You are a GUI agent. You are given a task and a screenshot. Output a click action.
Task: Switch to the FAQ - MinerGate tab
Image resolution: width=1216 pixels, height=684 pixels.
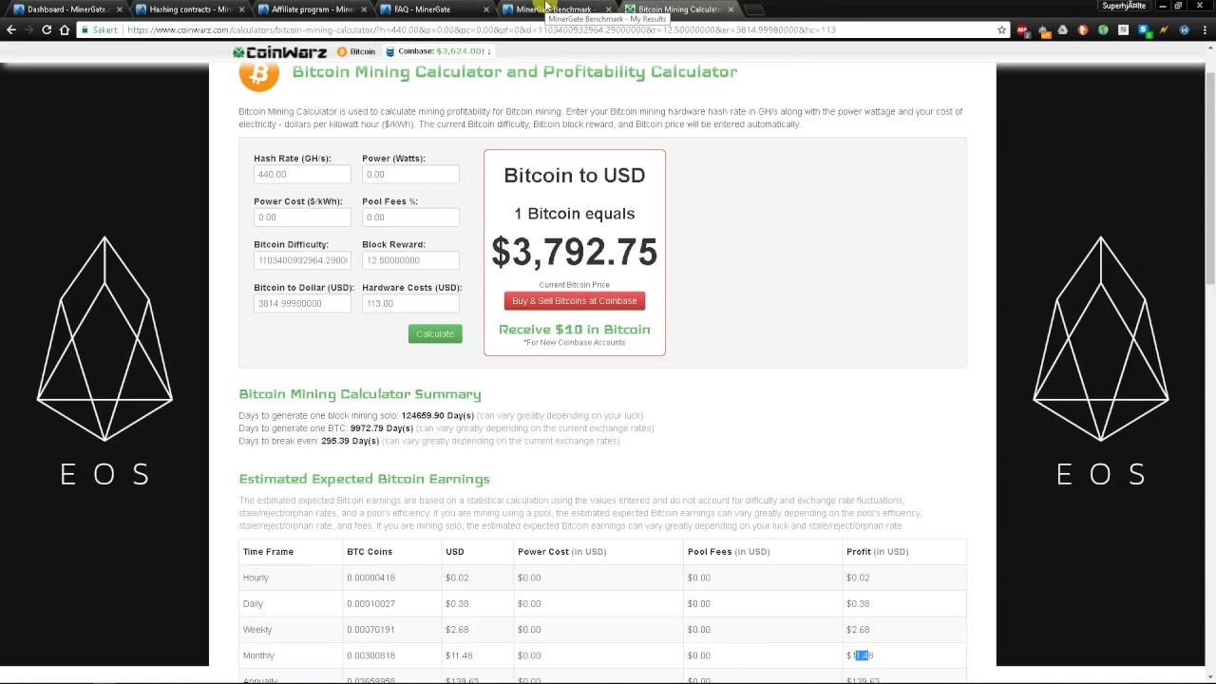pyautogui.click(x=433, y=9)
